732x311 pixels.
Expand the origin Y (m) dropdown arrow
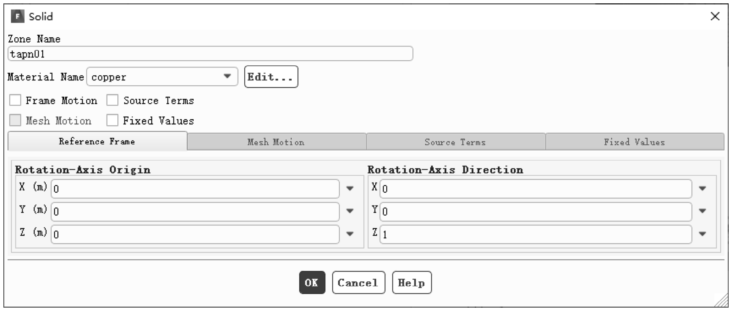tap(350, 211)
